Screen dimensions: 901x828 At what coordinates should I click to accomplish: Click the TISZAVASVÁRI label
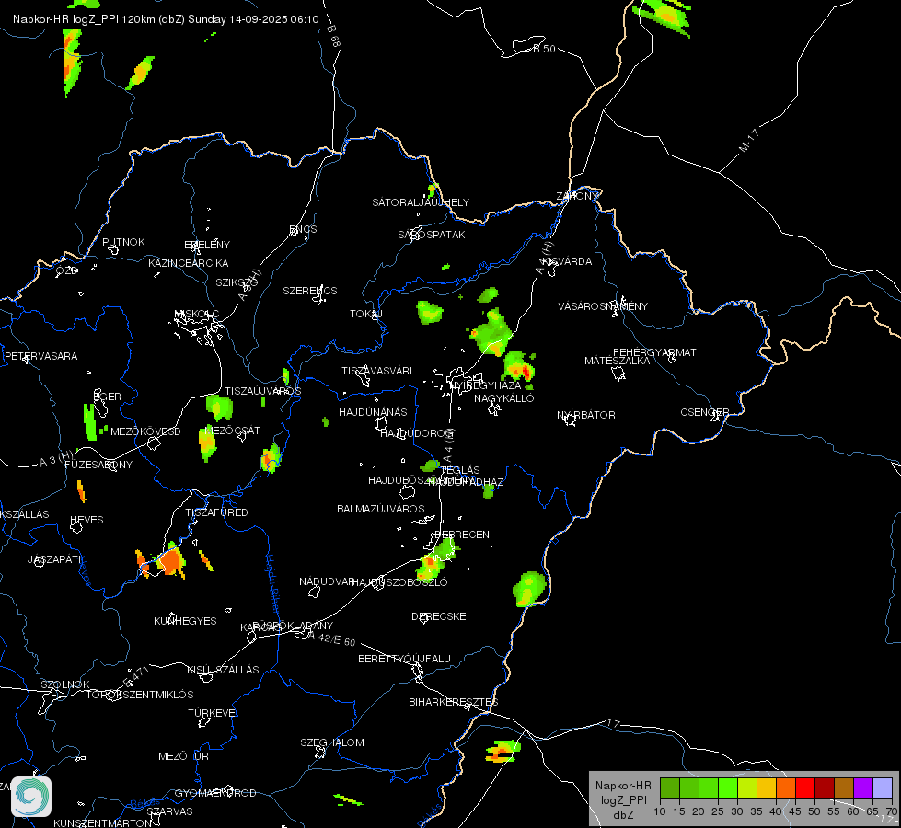(x=377, y=371)
